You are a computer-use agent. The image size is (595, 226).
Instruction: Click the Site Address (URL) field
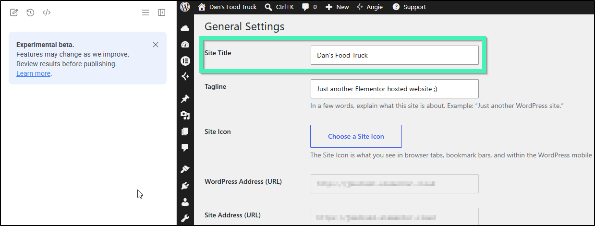(394, 216)
